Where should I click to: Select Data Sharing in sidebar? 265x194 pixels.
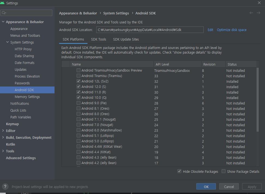(x=24, y=56)
